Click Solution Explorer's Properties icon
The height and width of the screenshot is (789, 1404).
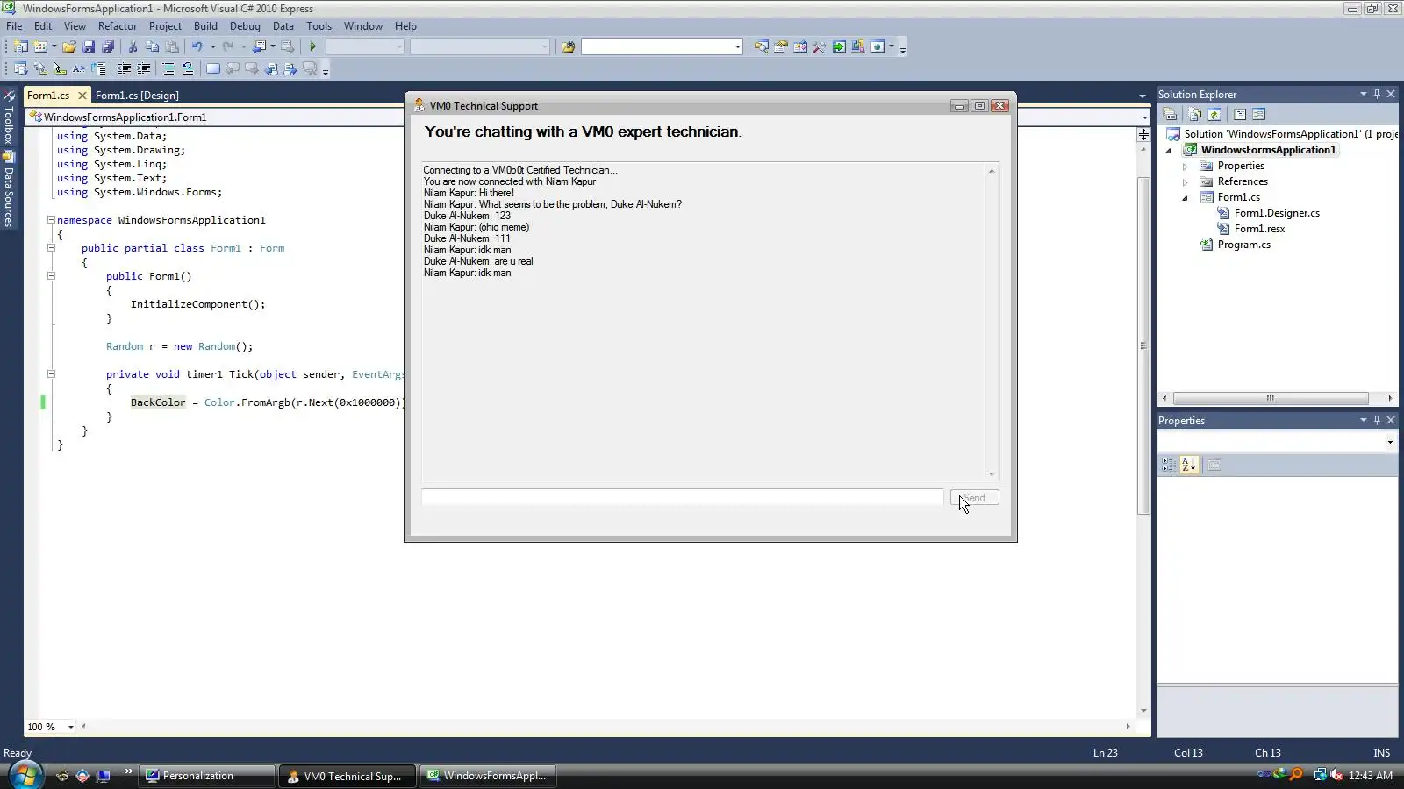1170,114
